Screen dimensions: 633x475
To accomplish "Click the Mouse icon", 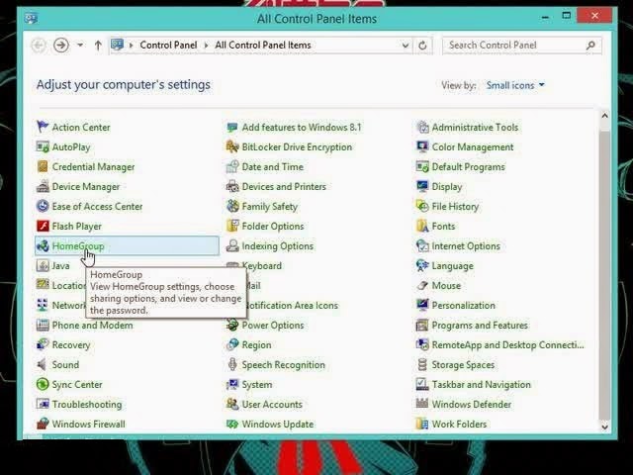I will click(x=422, y=285).
